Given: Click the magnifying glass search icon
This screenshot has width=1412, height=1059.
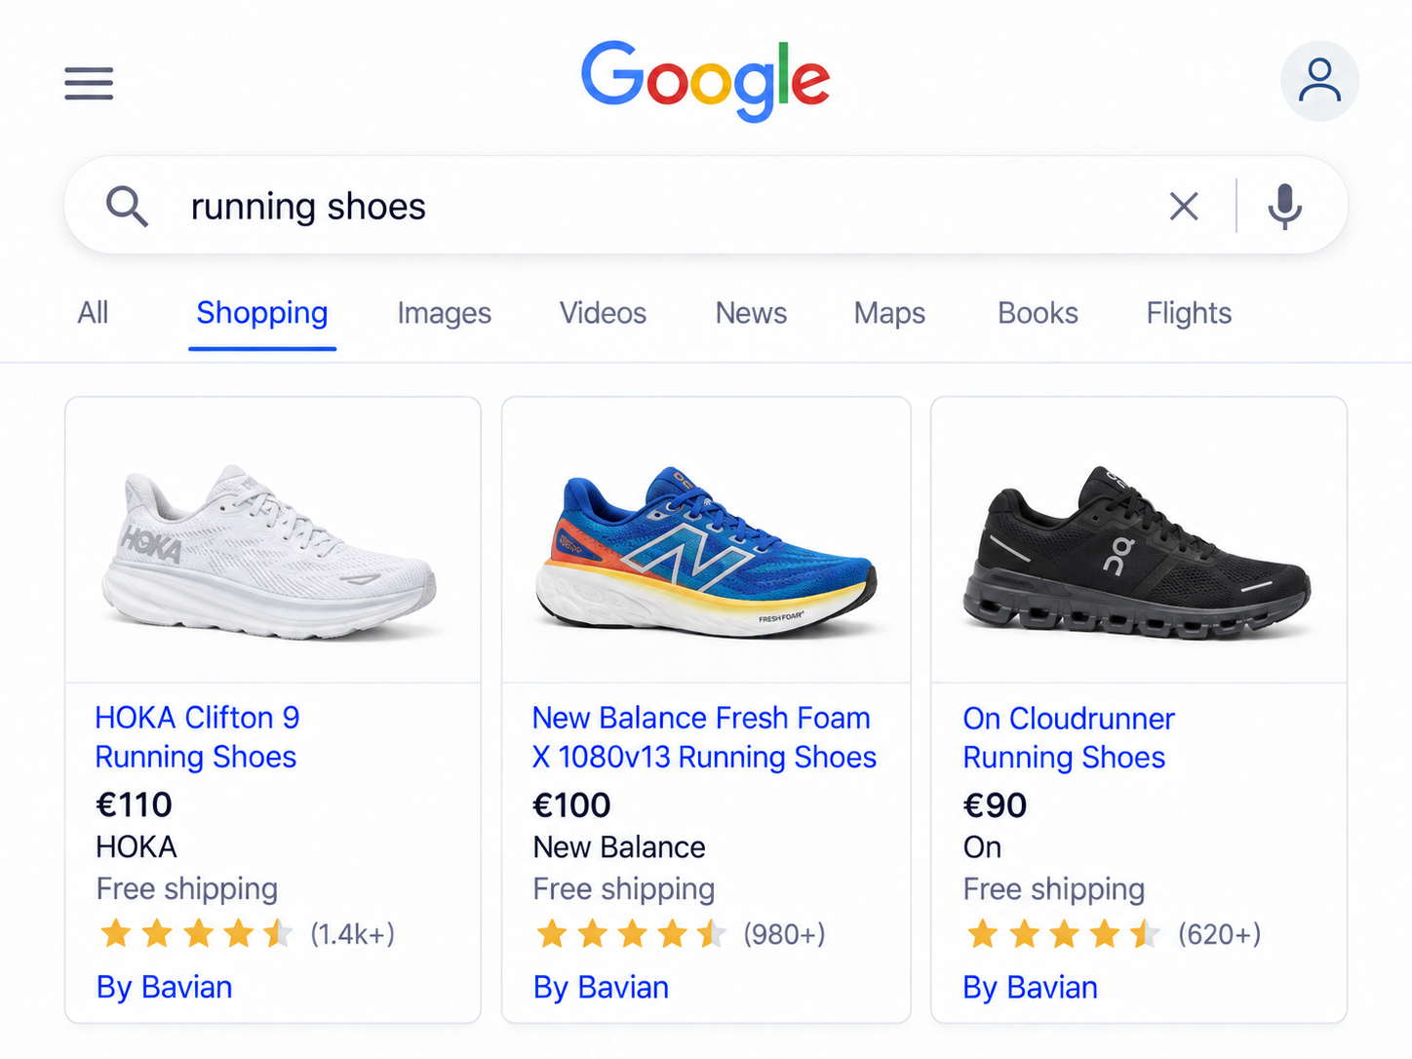Looking at the screenshot, I should pos(127,207).
